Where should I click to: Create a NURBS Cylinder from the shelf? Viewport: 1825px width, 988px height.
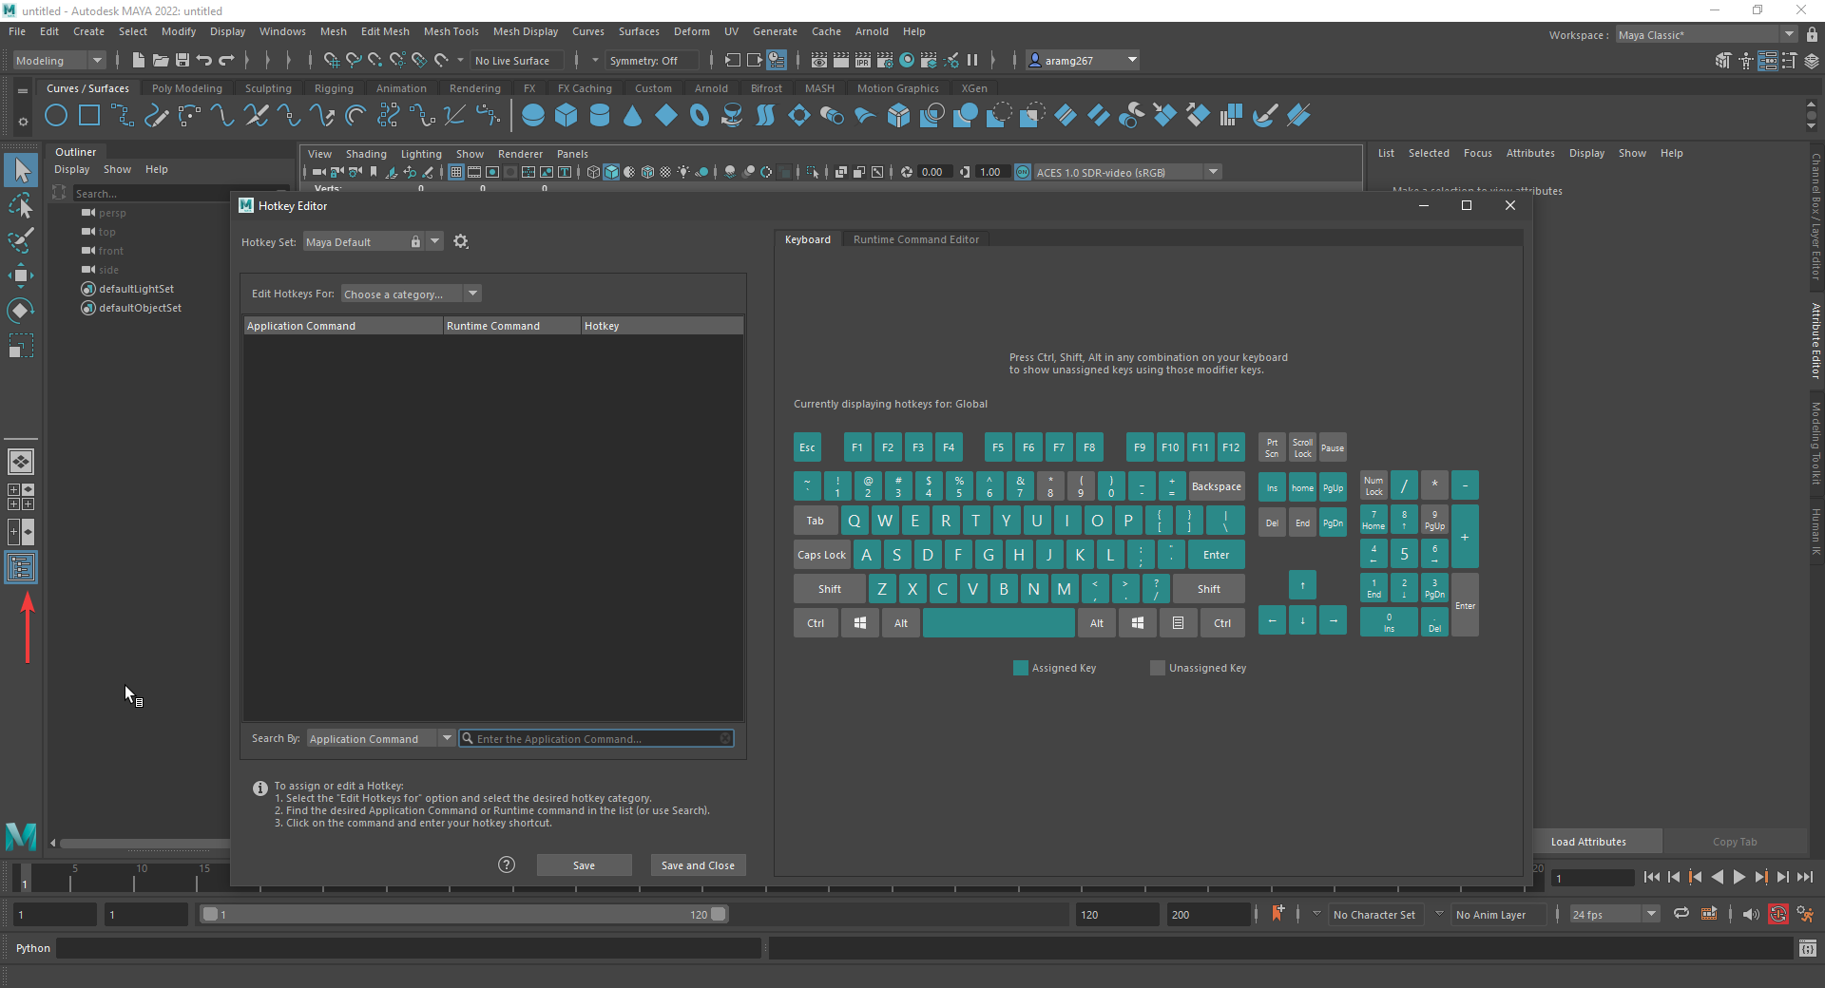(x=600, y=116)
